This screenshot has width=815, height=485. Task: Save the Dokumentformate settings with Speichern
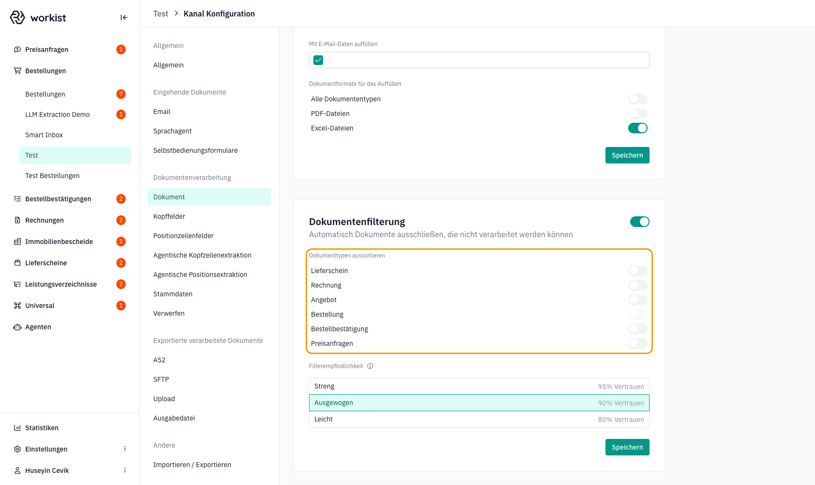click(x=627, y=155)
